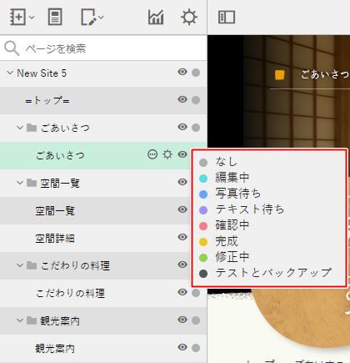Open the add page dropdown arrow

click(32, 18)
